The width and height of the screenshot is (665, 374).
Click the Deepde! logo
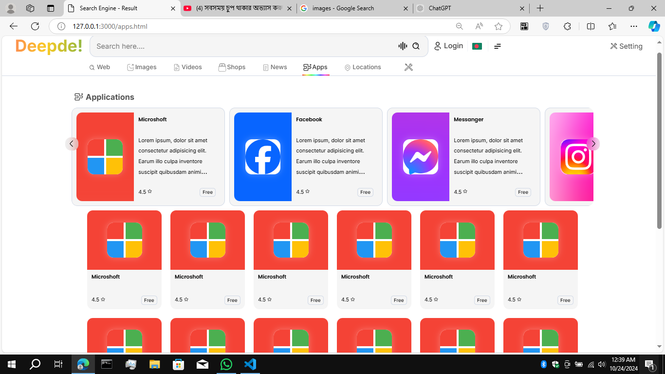(x=49, y=46)
